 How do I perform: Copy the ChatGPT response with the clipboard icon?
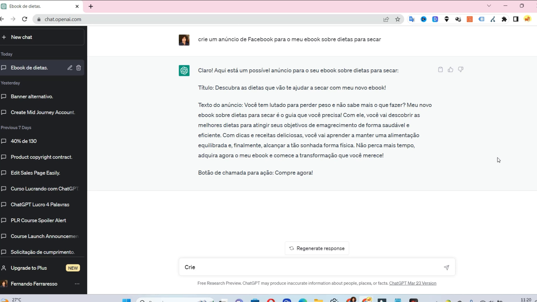440,69
